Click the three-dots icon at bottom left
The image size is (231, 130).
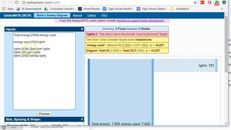point(13,127)
